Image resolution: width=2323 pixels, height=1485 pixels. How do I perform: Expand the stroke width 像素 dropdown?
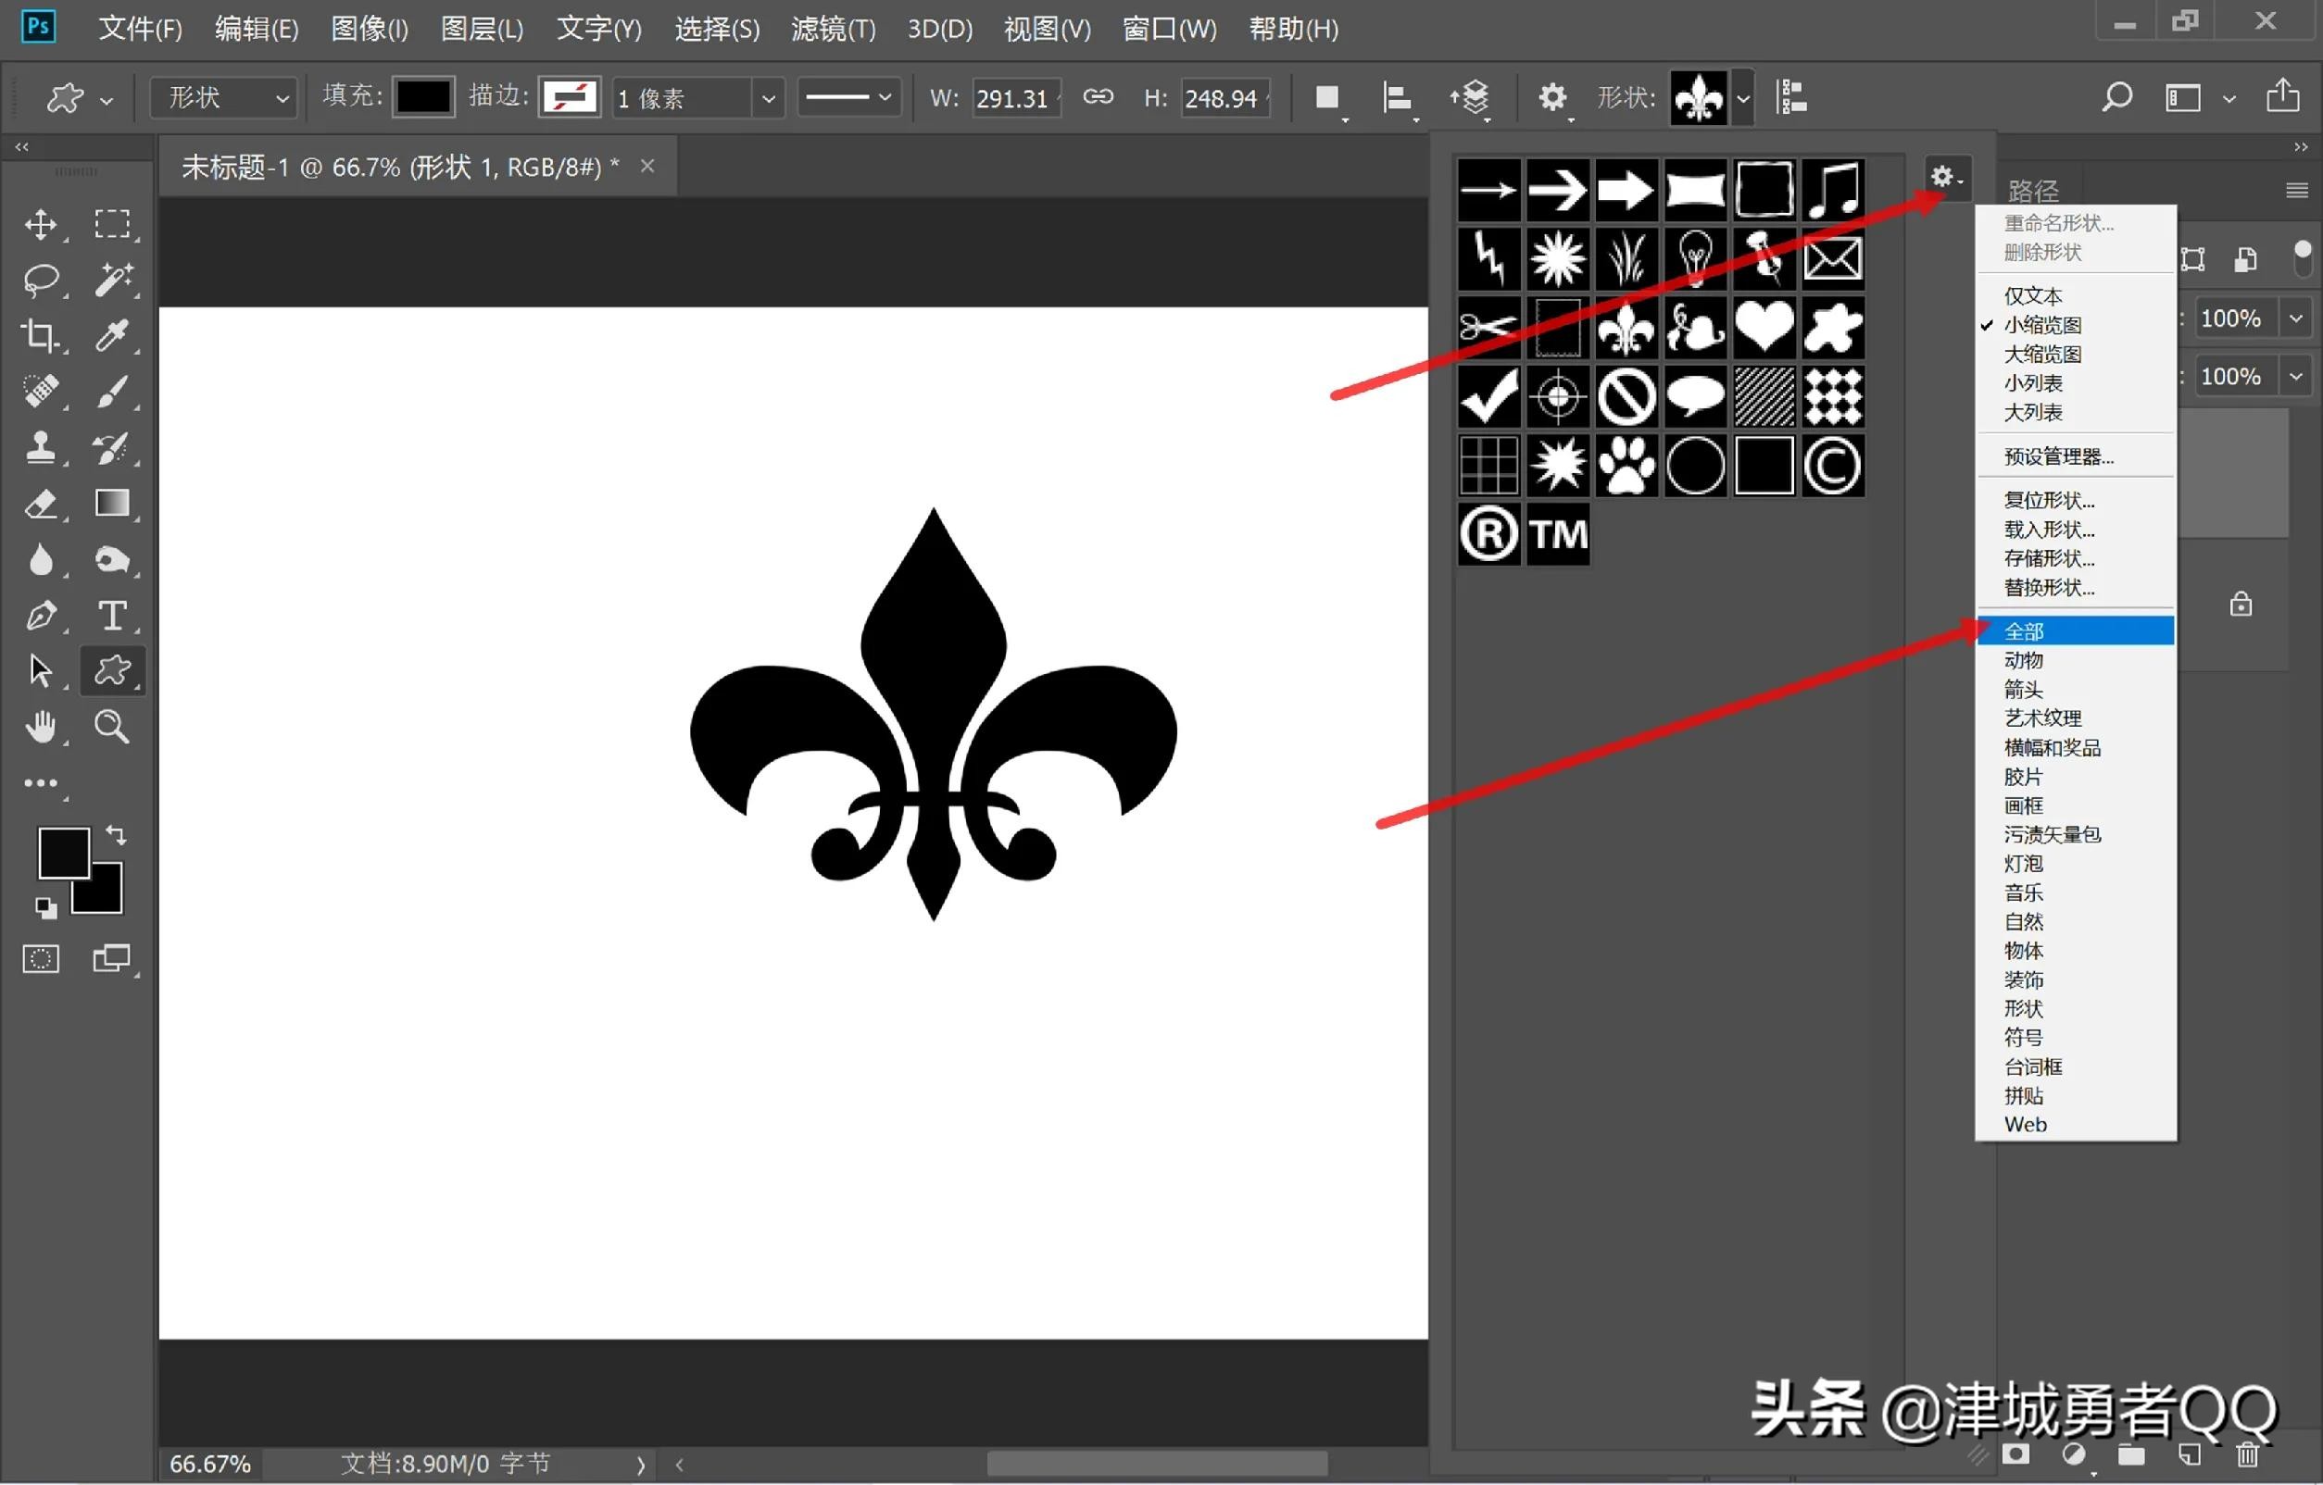pyautogui.click(x=768, y=97)
